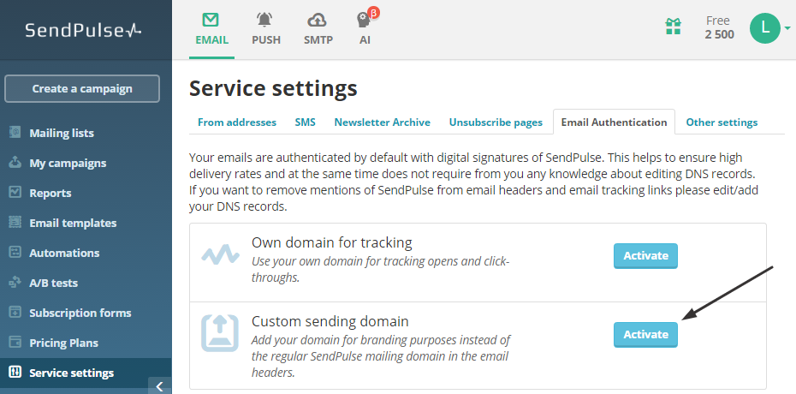Screen dimensions: 796x394
Task: Switch to the Newsletter Archive tab
Action: click(383, 122)
